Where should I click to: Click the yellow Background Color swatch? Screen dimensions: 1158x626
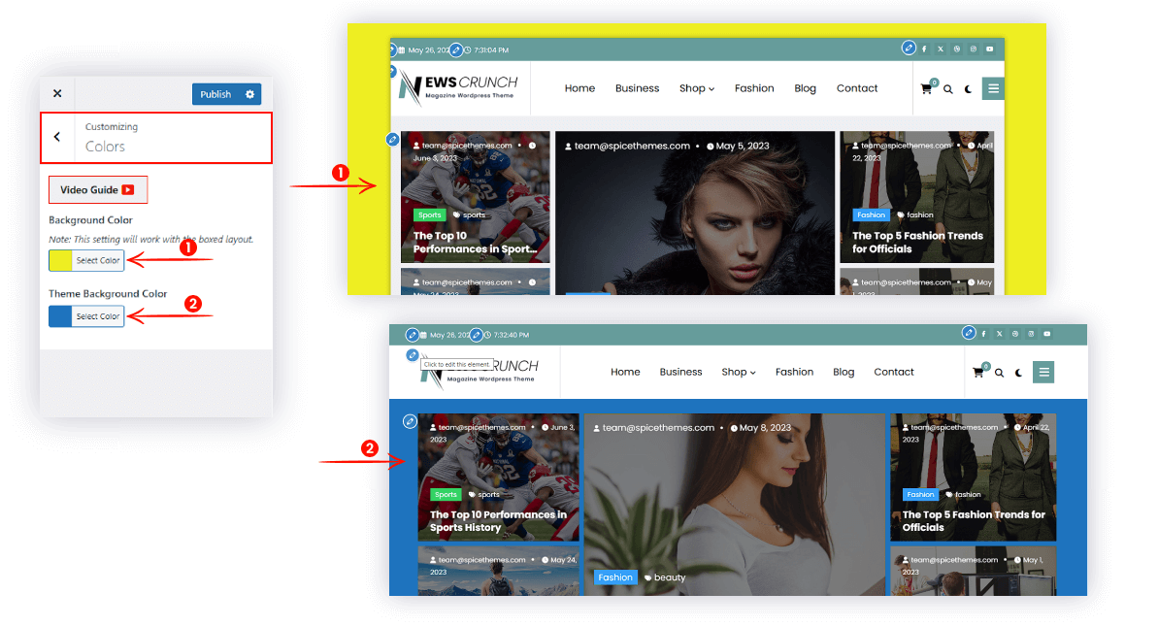tap(60, 260)
